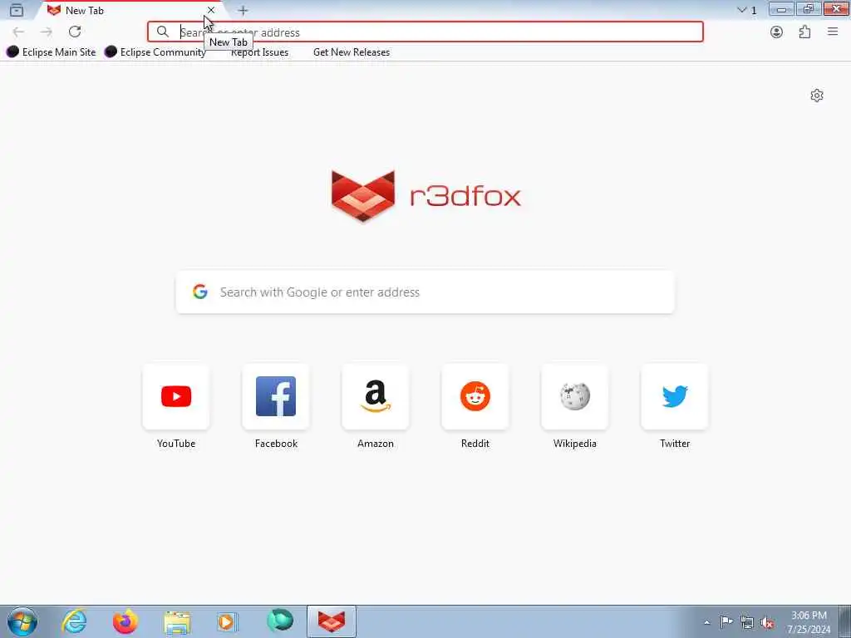Open the Wikipedia shortcut tile
Screen dimensions: 851x638
point(575,396)
